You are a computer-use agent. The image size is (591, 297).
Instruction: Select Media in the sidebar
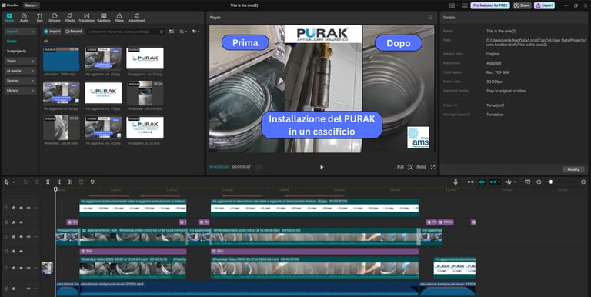(x=12, y=41)
